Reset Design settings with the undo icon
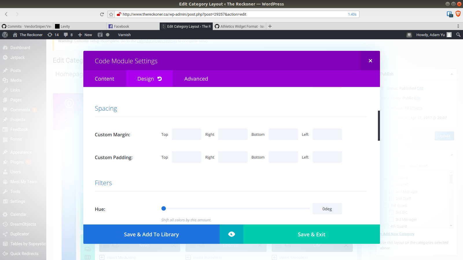463x260 pixels. 159,78
